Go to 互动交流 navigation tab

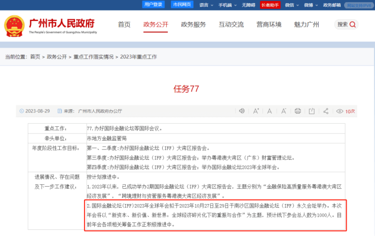[231, 24]
